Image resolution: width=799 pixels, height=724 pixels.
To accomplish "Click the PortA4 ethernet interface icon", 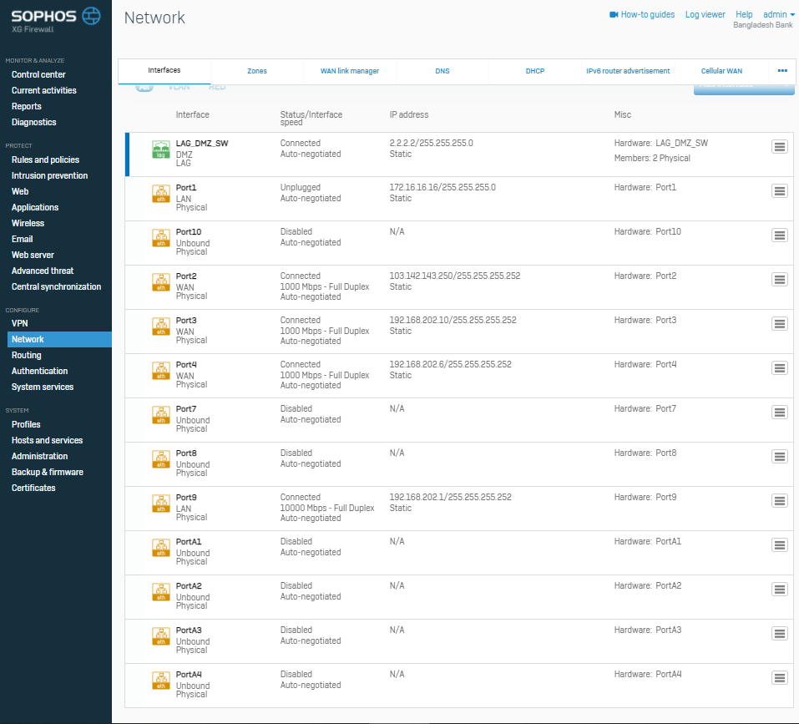I will click(161, 681).
